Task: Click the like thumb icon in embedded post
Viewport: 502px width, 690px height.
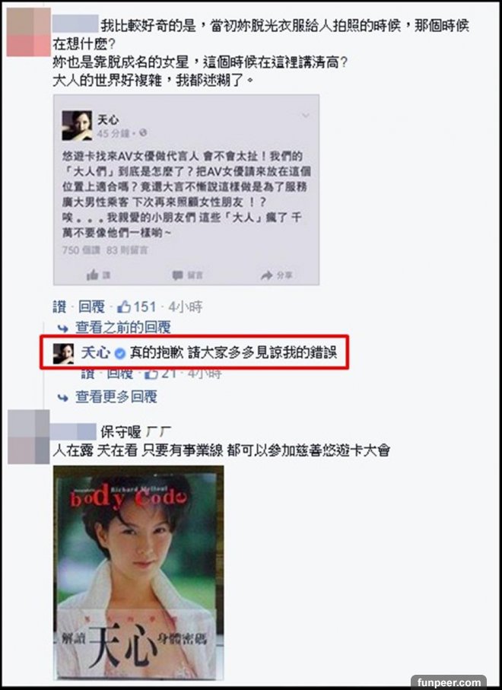Action: point(92,275)
